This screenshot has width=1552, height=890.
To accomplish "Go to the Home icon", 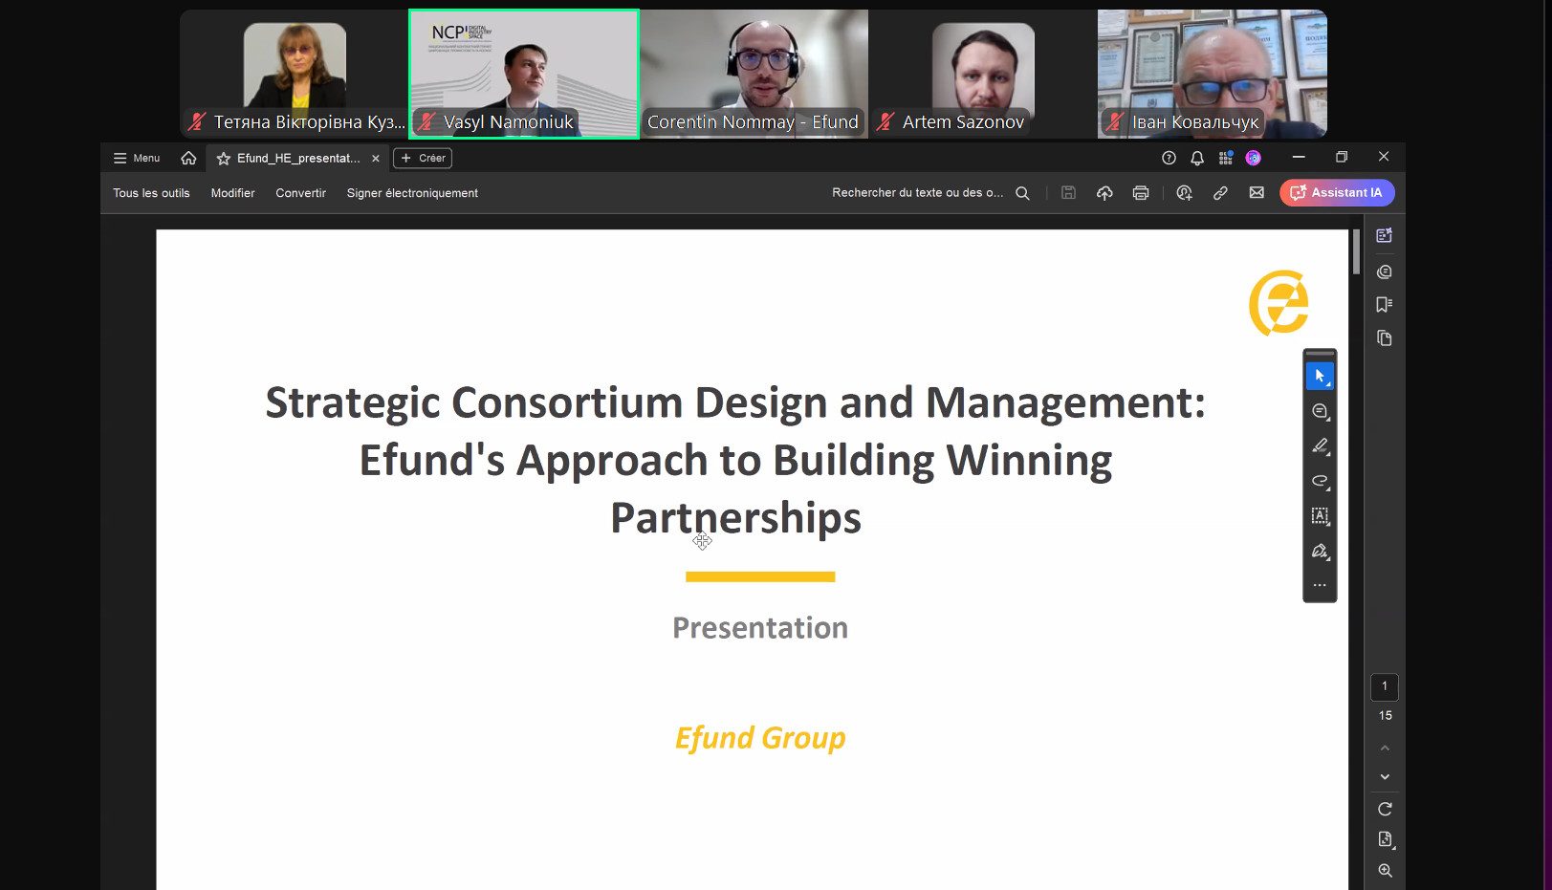I will (188, 158).
